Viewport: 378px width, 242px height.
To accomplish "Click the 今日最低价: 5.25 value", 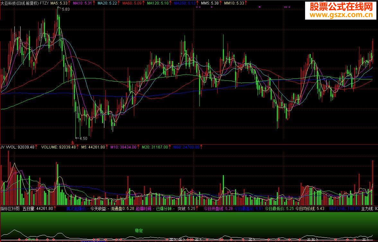I will (x=279, y=209).
